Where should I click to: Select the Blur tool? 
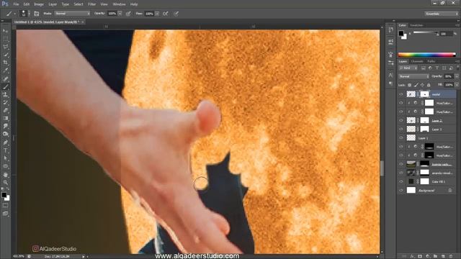5,127
